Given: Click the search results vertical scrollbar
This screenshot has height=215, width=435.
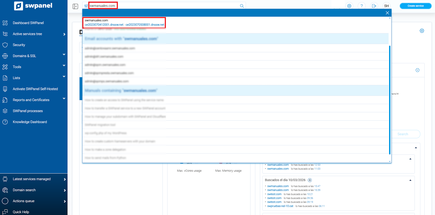Looking at the screenshot, I should click(390, 100).
